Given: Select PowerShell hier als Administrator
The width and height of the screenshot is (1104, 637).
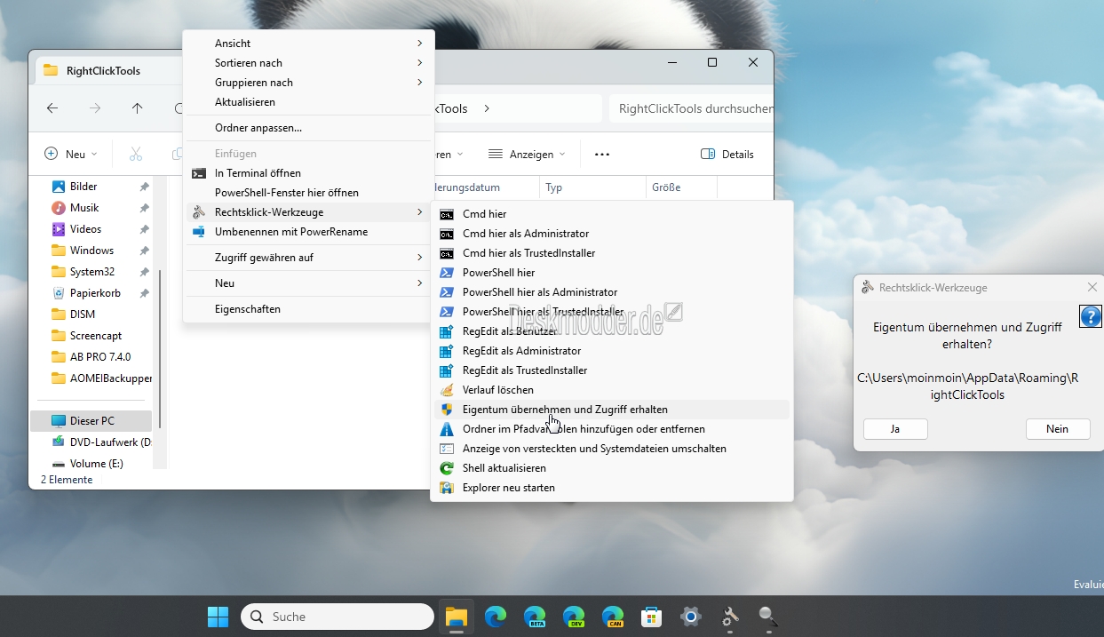Looking at the screenshot, I should [612, 292].
